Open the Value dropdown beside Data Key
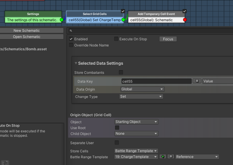Screen dimensions: 233x165 (x=218, y=81)
